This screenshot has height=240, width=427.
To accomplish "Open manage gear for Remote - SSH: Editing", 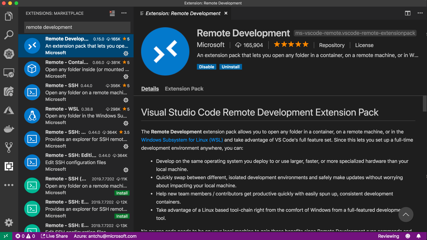I will (x=126, y=170).
